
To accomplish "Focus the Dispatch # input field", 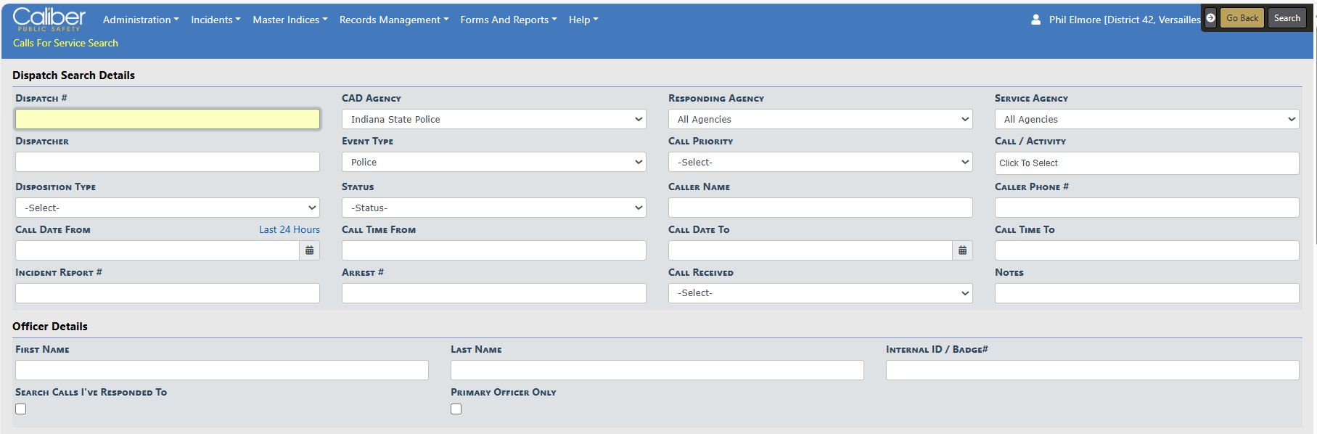I will pyautogui.click(x=167, y=119).
